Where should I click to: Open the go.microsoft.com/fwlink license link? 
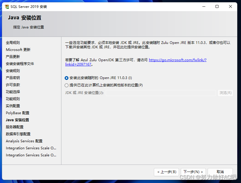click(136, 62)
